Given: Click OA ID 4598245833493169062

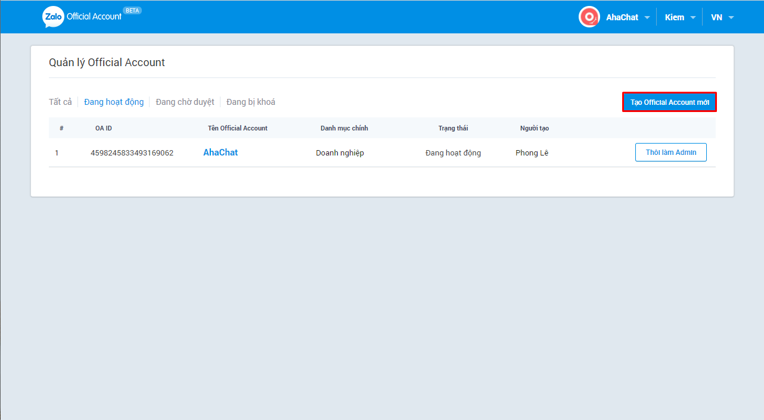Looking at the screenshot, I should click(x=132, y=153).
